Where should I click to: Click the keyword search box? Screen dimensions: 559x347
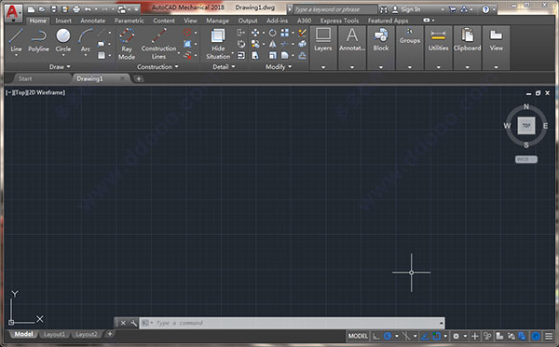click(x=335, y=9)
